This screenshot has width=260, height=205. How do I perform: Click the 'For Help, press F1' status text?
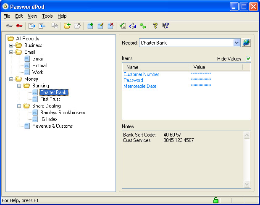tap(20, 200)
